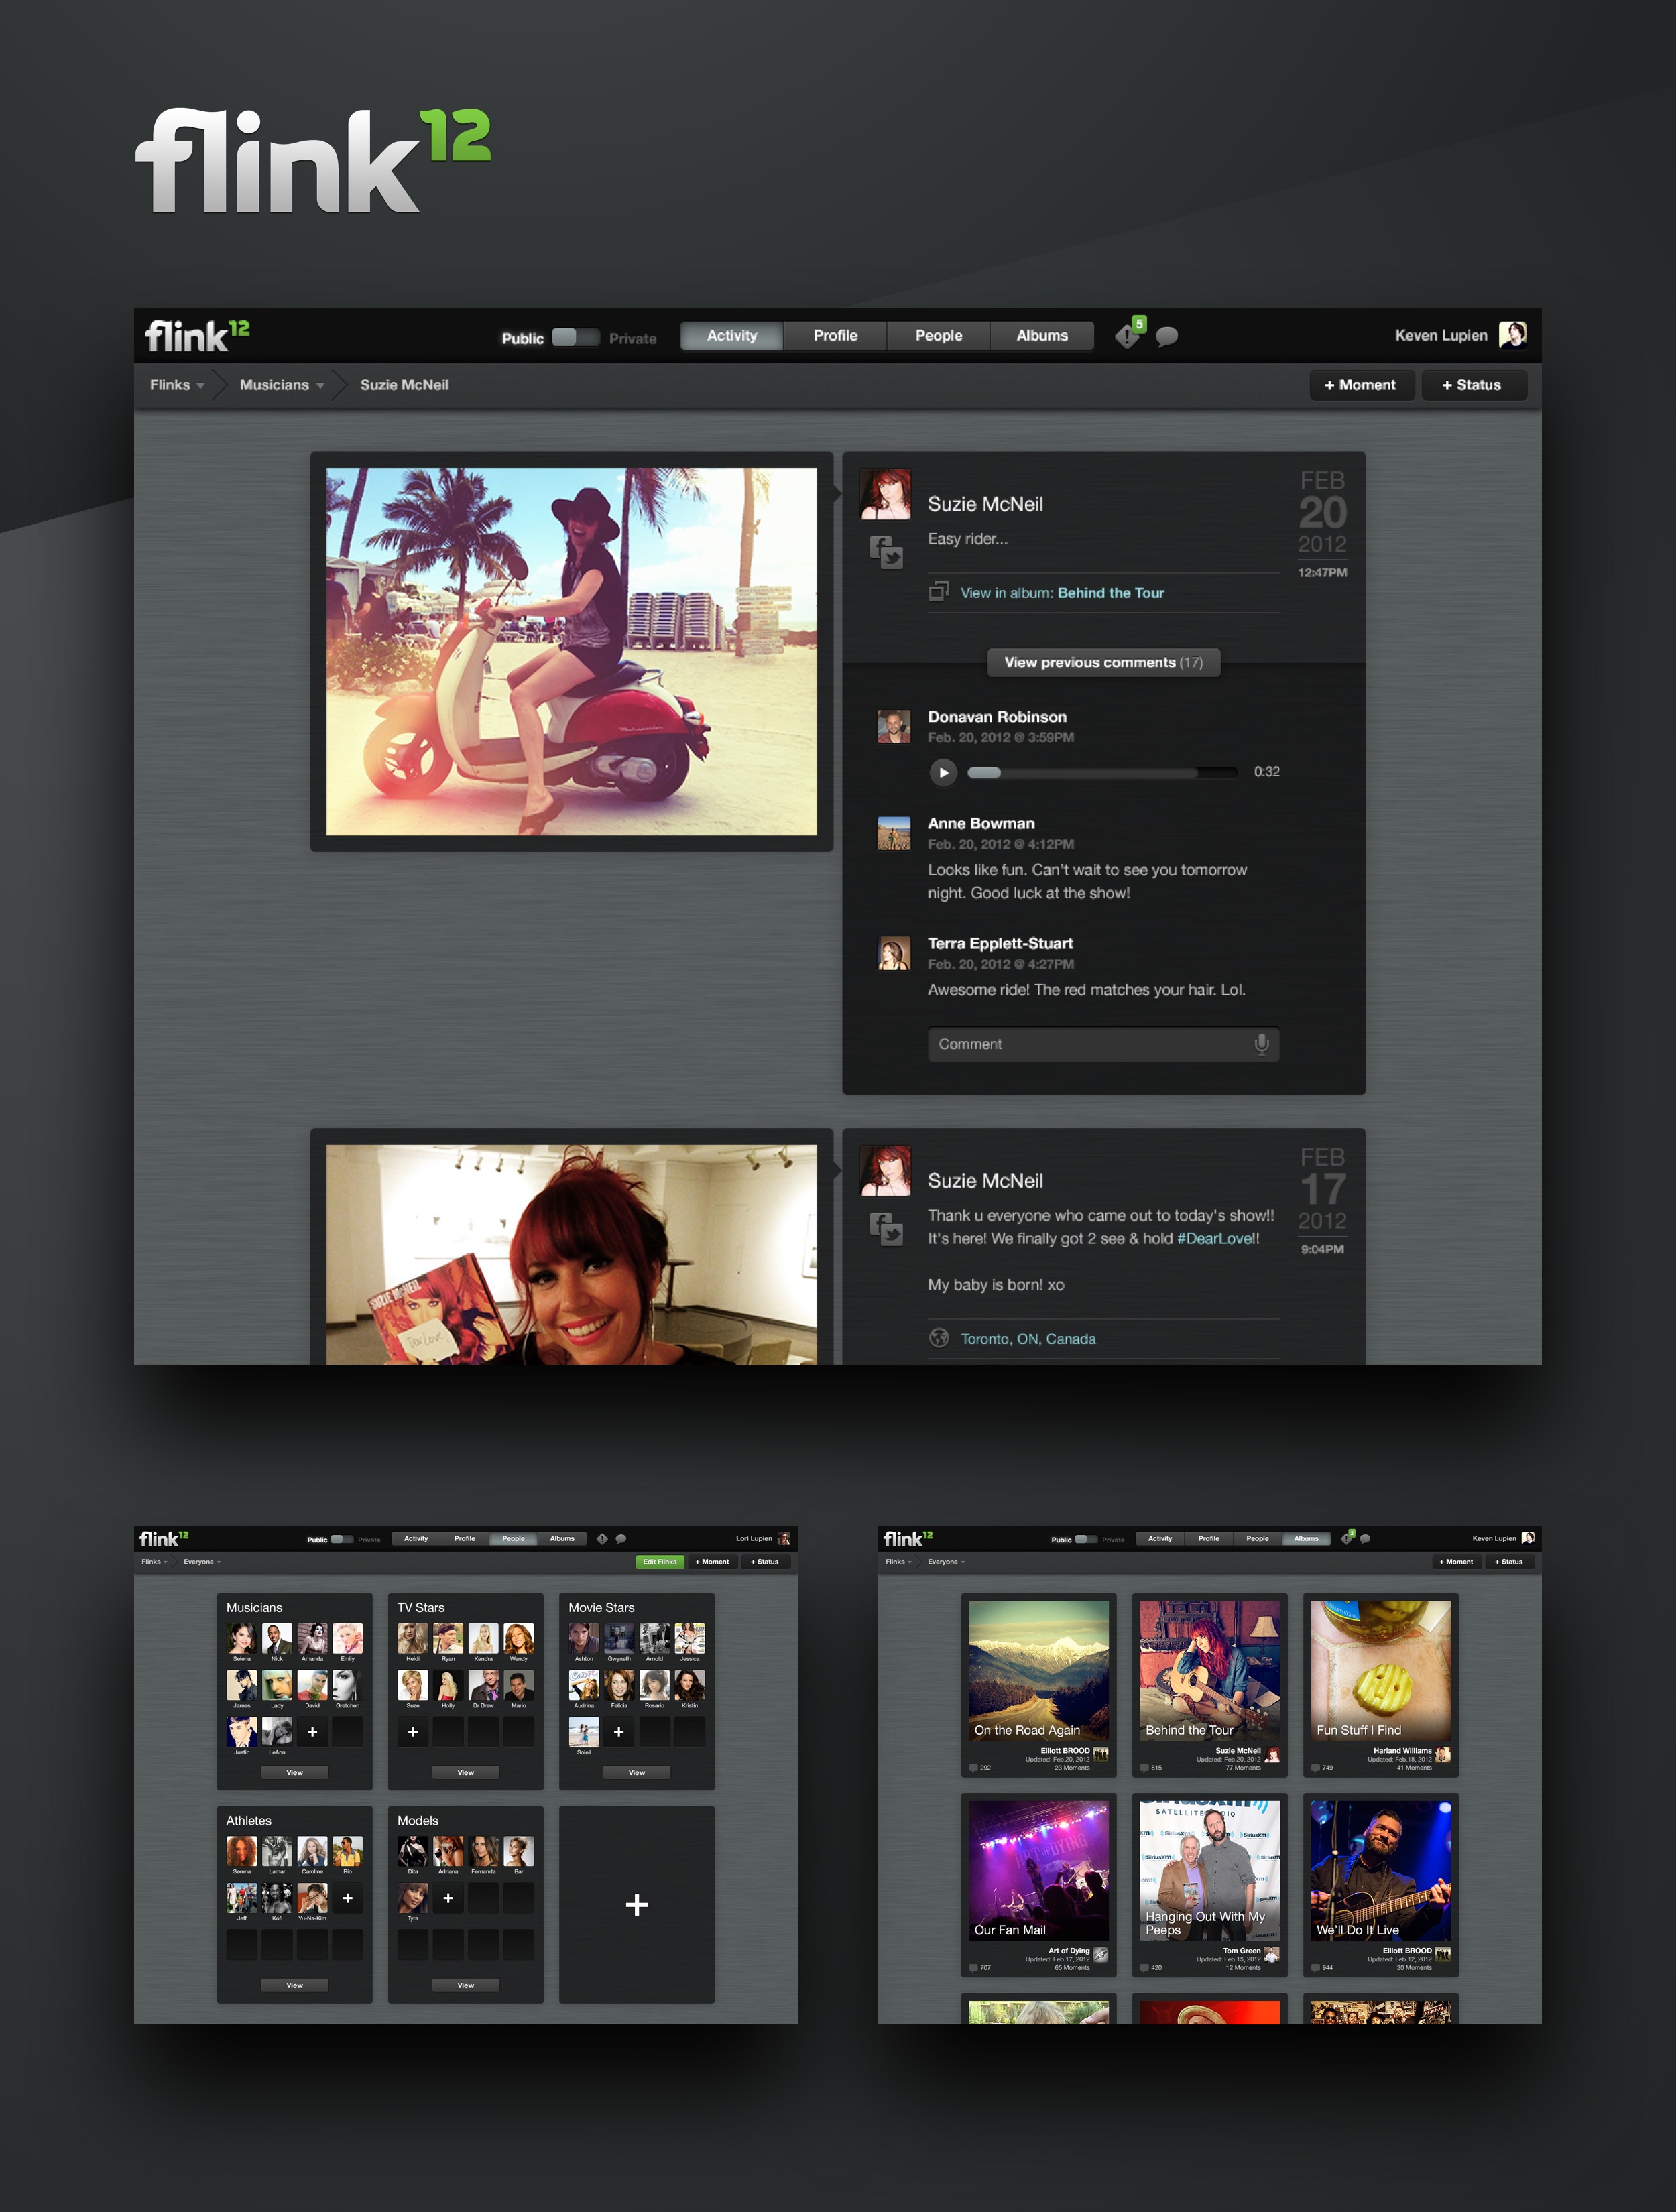Screen dimensions: 1676x2212
Task: Toggle Public/Private switch on Albums screen
Action: [x=1086, y=1539]
